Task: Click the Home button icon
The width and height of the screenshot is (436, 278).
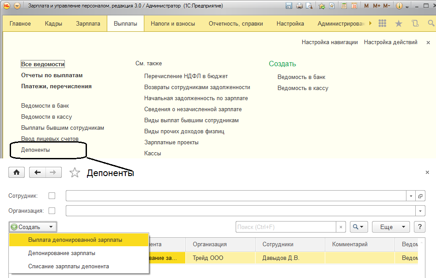Action: (x=17, y=173)
